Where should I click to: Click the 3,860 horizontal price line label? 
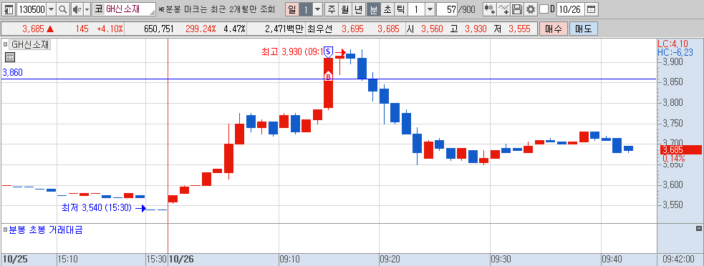13,73
